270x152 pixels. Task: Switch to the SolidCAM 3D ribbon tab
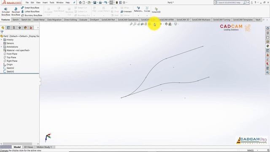[x=183, y=20]
